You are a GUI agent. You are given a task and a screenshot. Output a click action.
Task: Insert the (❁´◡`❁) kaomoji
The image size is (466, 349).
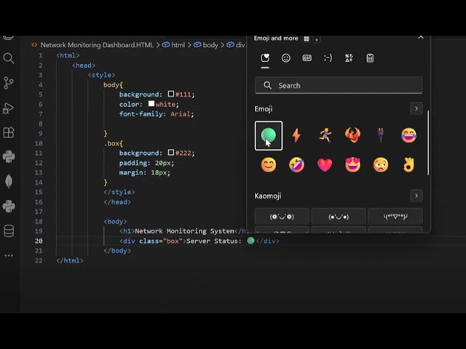pos(282,217)
